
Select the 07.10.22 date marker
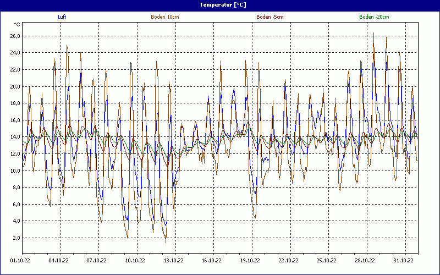[96, 261]
